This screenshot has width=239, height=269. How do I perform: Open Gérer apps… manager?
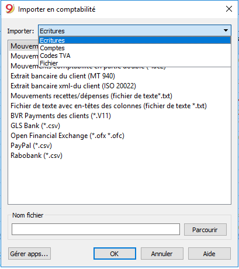pyautogui.click(x=29, y=254)
